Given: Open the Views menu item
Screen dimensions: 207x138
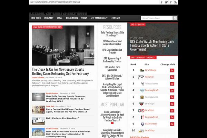Looking at the screenshot, I should [84, 18].
